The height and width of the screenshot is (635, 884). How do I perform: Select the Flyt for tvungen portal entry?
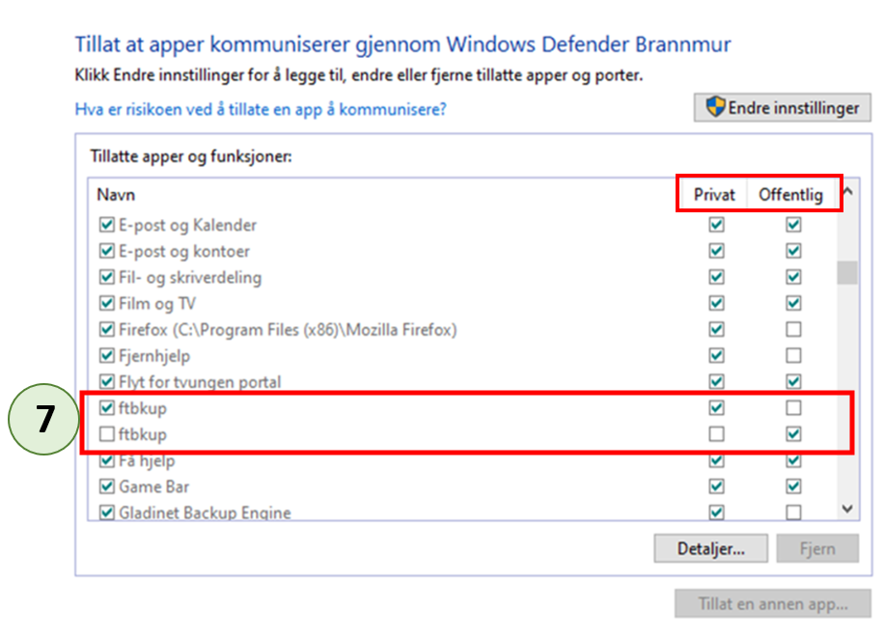pos(200,382)
